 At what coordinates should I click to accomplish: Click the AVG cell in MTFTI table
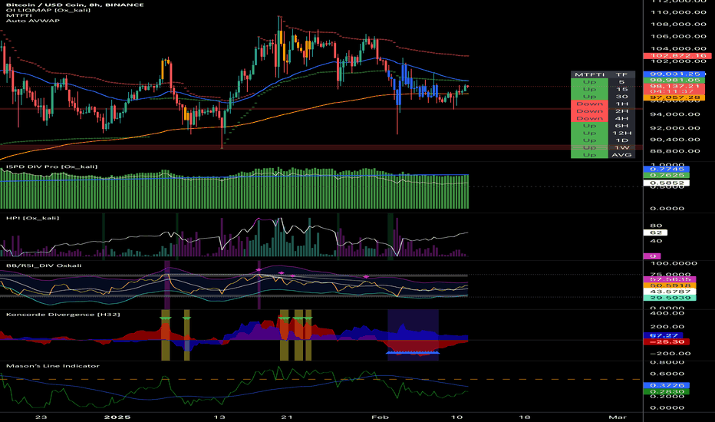[621, 155]
